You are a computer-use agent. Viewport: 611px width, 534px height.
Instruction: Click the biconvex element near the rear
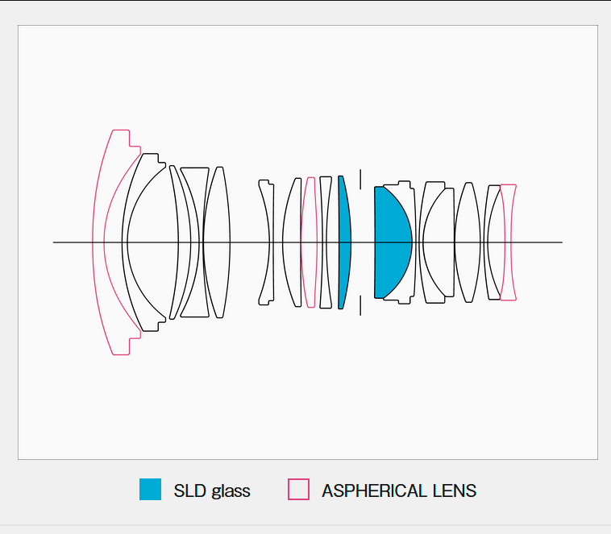468,242
